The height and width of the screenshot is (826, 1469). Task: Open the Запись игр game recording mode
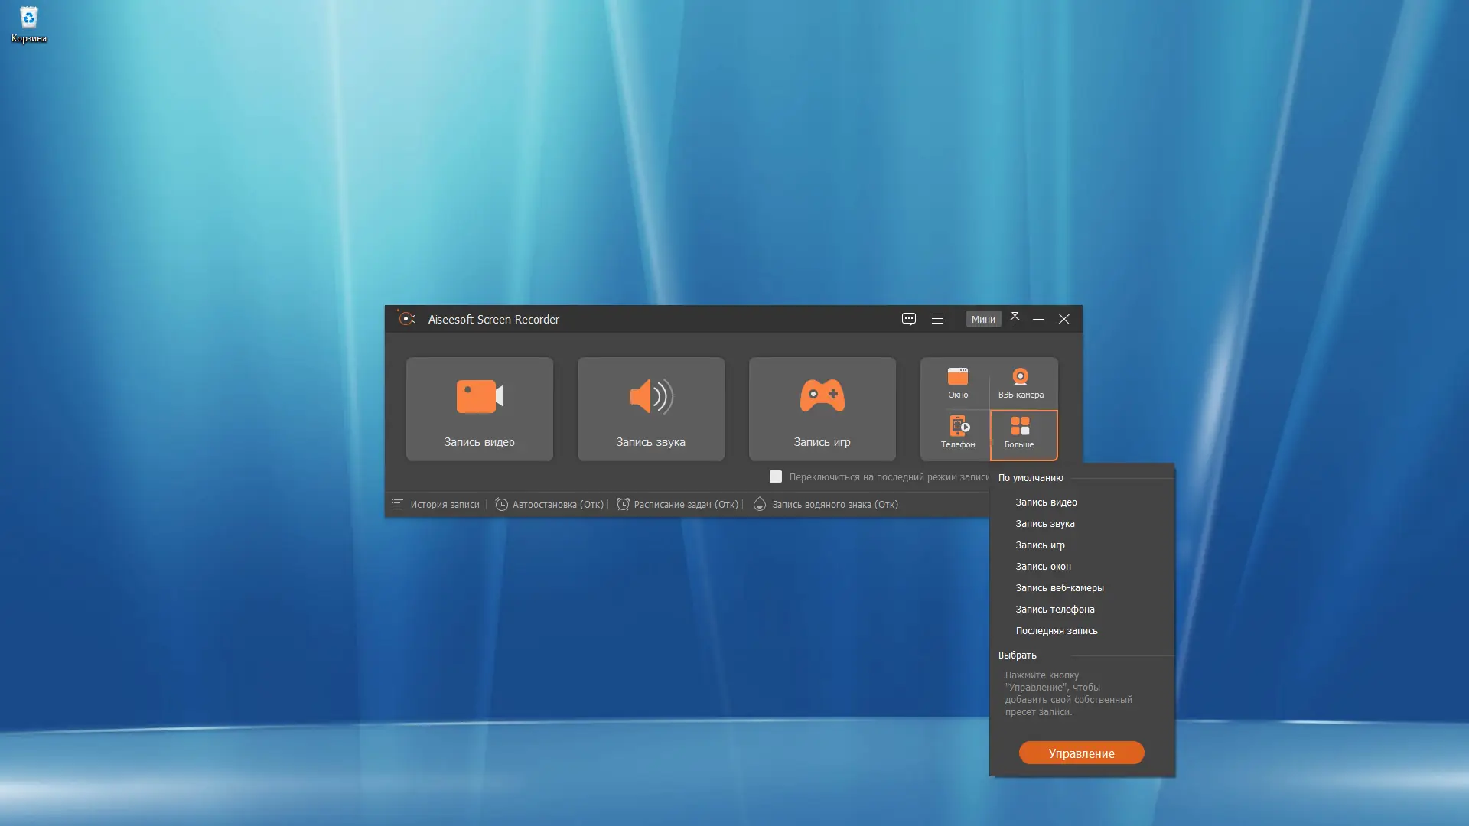tap(822, 409)
